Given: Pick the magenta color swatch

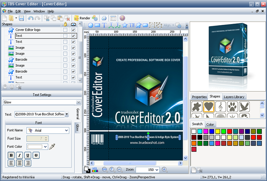Looking at the screenshot, I should (206, 131).
